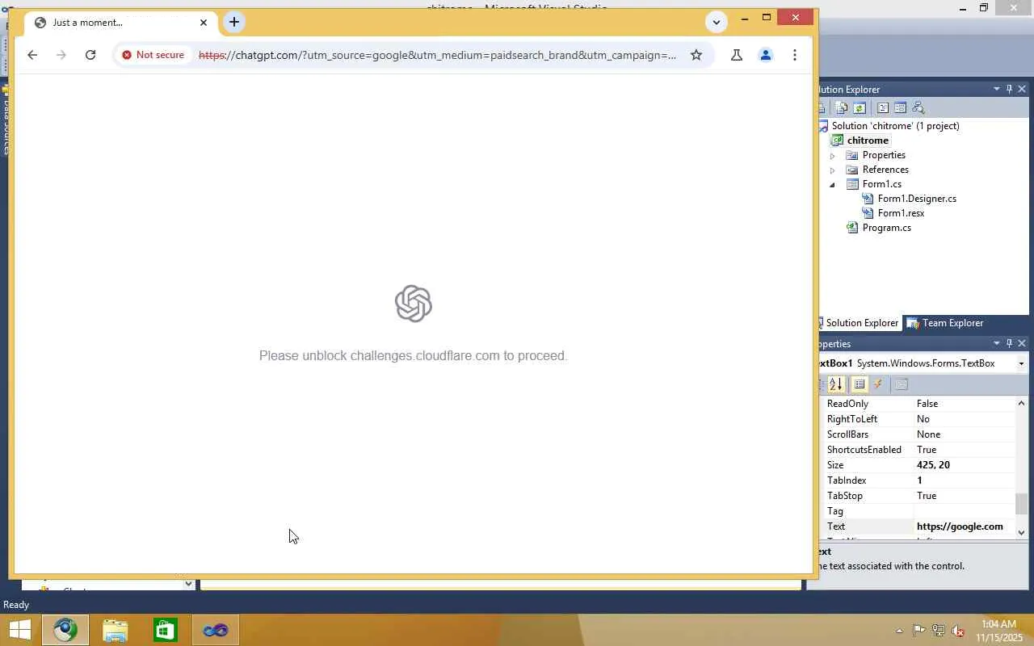The height and width of the screenshot is (646, 1034).
Task: Select Solution 'chitrome' root node
Action: (x=895, y=126)
